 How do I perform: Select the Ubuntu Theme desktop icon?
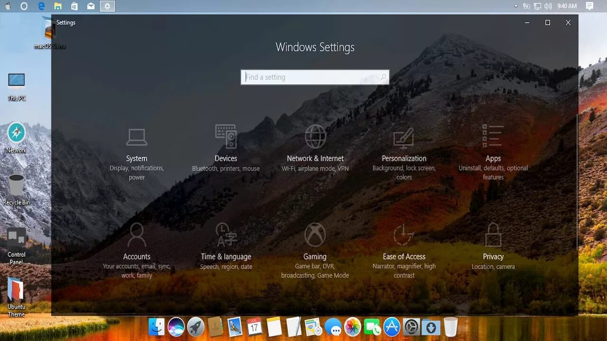coord(17,297)
